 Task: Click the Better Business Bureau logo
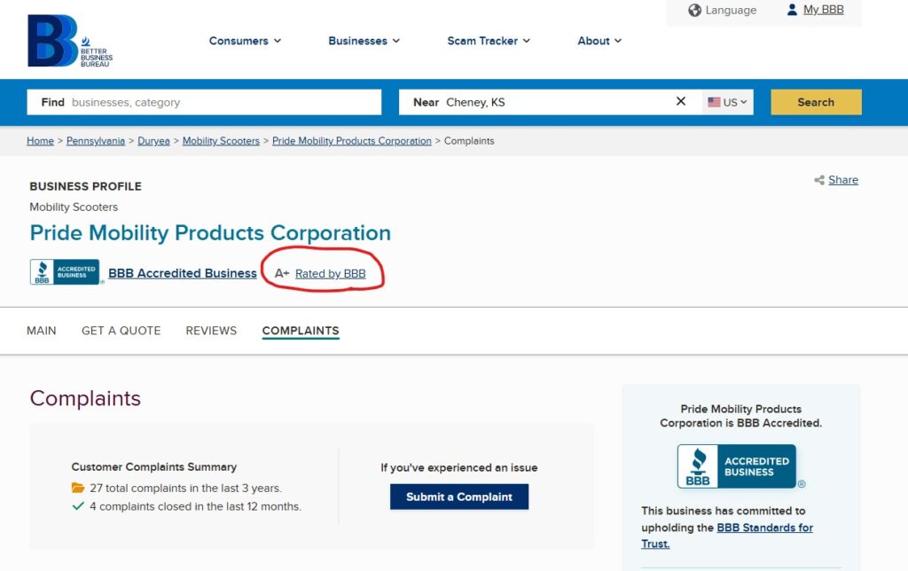click(70, 41)
